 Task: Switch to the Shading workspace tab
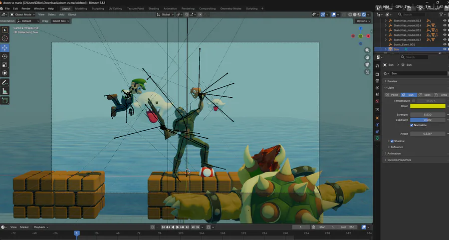coord(154,8)
